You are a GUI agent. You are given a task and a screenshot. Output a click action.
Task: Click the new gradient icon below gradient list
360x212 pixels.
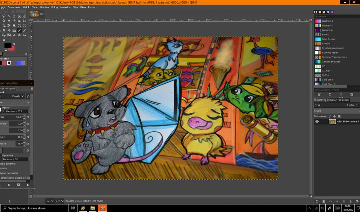[330, 95]
